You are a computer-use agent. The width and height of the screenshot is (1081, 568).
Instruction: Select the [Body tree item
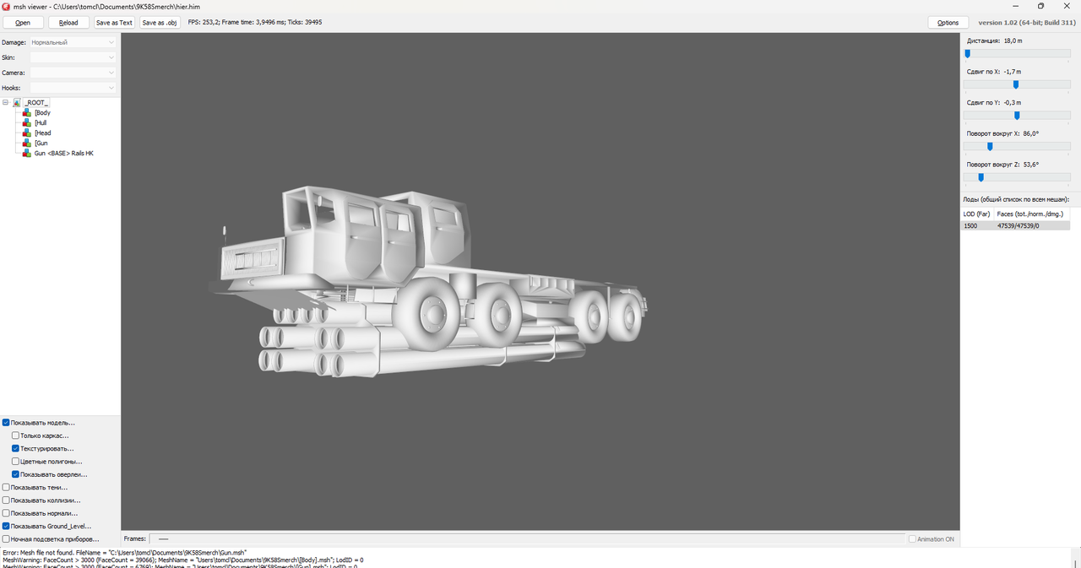point(42,112)
